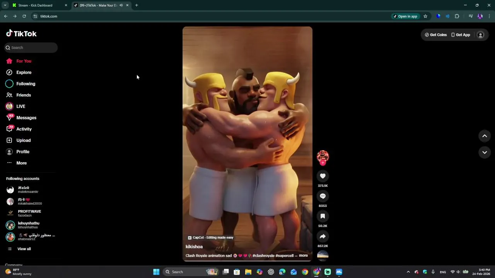Open File Explorer from the taskbar
This screenshot has height=278, width=495.
[248, 272]
